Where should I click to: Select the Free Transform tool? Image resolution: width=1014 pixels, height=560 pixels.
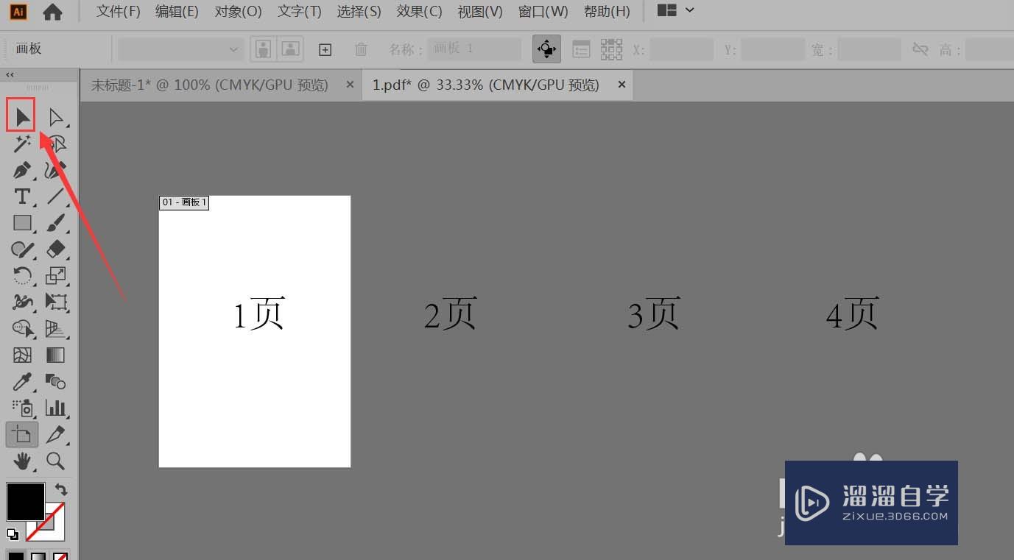(56, 302)
